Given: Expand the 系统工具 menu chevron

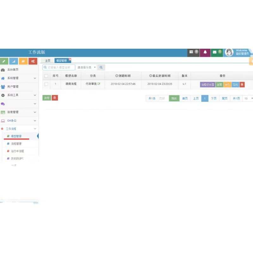Looking at the screenshot, I should click(35, 95).
